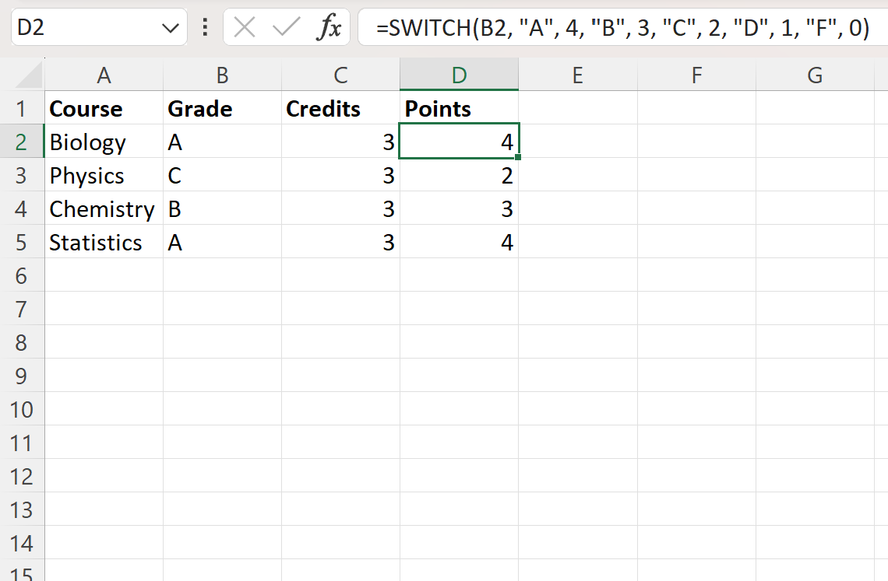Viewport: 888px width, 581px height.
Task: Select column A header
Action: tap(104, 75)
